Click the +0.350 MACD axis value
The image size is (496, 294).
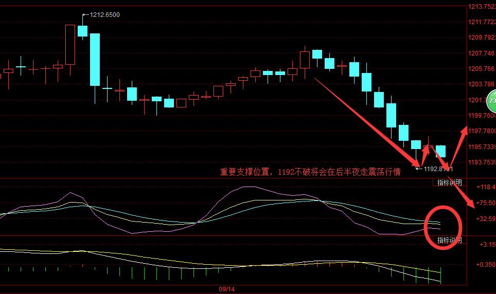pos(486,265)
